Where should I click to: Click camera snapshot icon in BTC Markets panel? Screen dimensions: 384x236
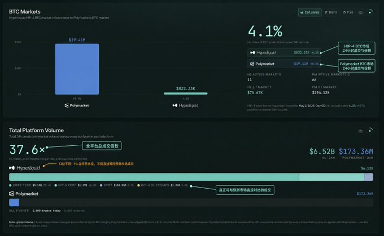click(x=360, y=12)
